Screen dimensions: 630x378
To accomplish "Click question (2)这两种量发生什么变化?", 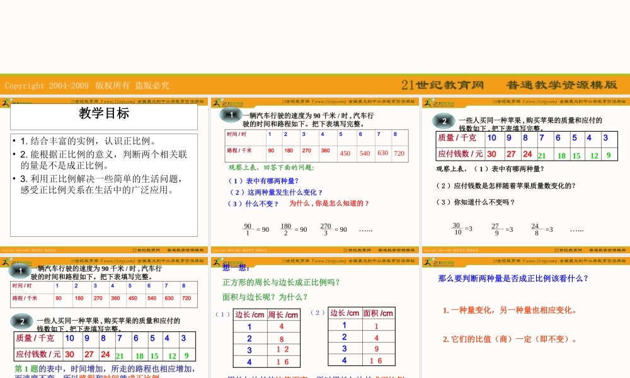I will click(275, 192).
